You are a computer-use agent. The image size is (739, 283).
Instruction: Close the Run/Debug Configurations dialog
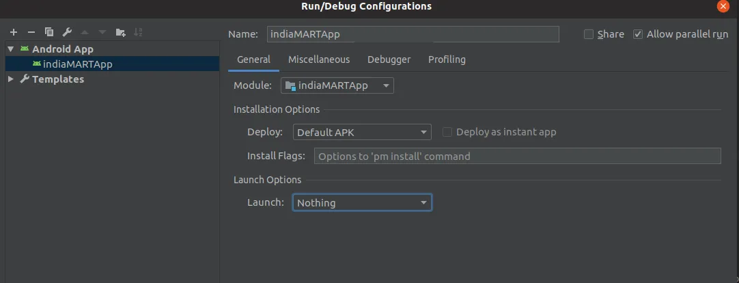click(x=723, y=6)
